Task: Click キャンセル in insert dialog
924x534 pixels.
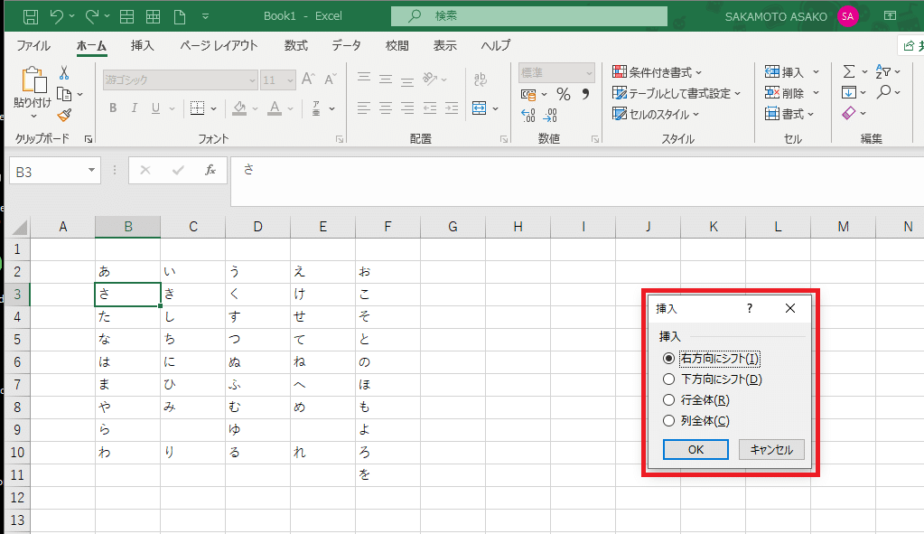Action: tap(771, 450)
